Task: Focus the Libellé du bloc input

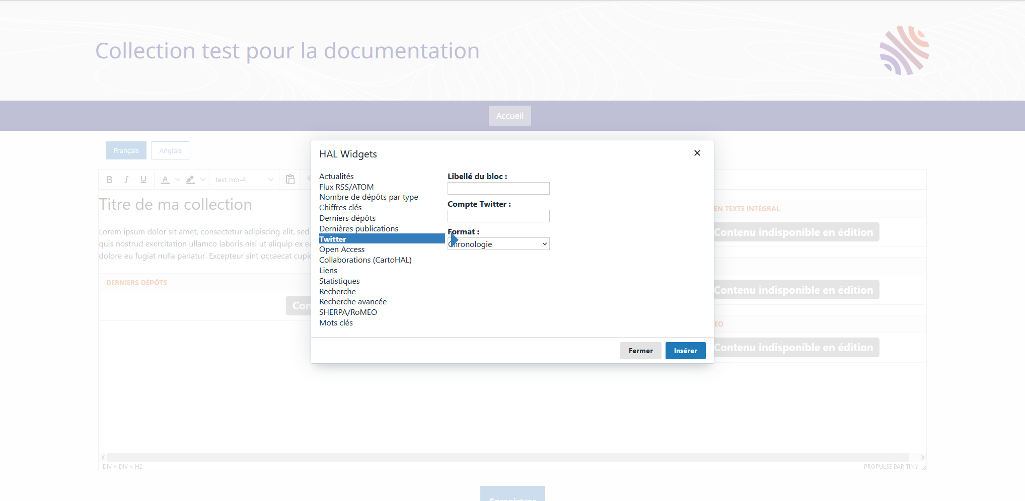Action: pyautogui.click(x=498, y=188)
